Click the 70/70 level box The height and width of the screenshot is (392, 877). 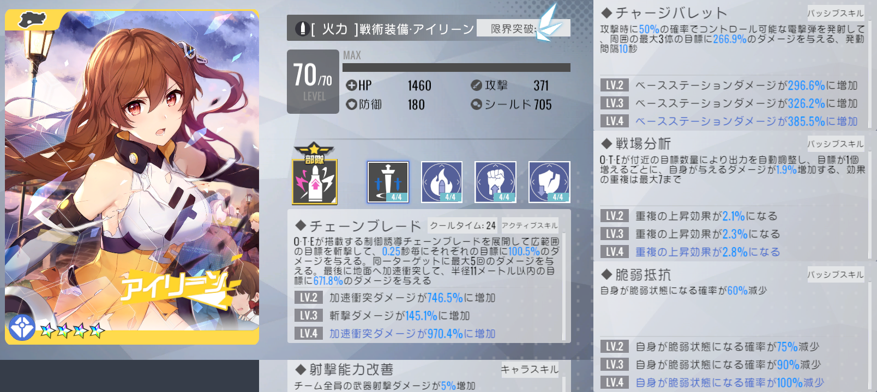pos(313,82)
